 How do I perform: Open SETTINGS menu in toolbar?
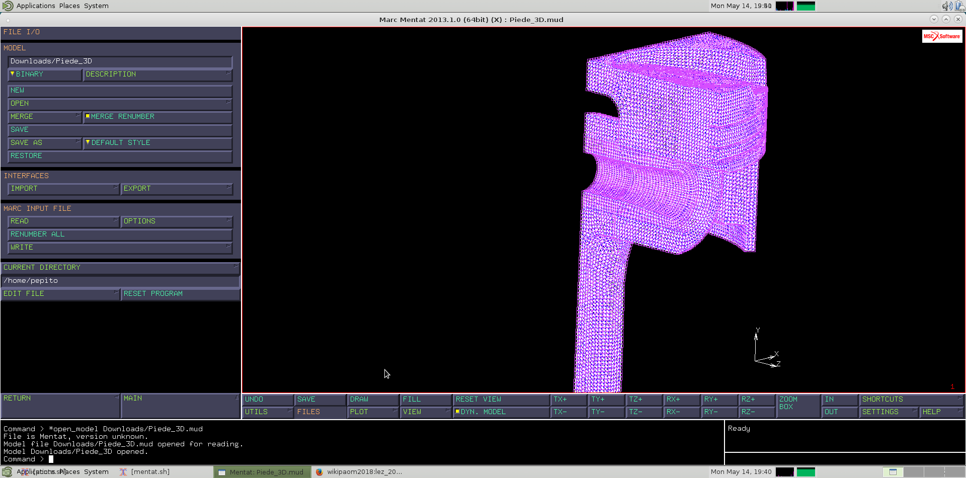pos(889,412)
